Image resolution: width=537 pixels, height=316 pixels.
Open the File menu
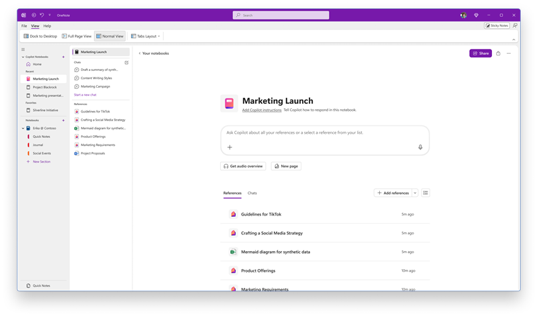(24, 26)
